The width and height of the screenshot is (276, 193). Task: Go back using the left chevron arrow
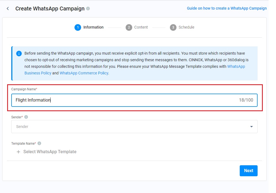point(8,9)
